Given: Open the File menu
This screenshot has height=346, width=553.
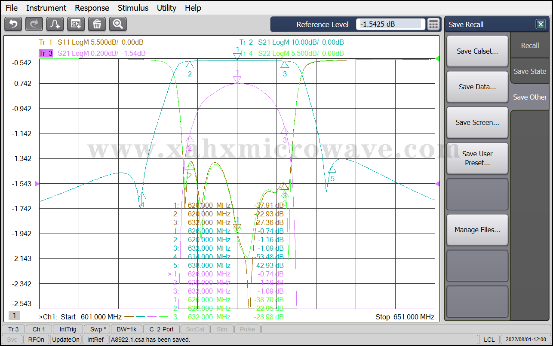Looking at the screenshot, I should pyautogui.click(x=12, y=8).
